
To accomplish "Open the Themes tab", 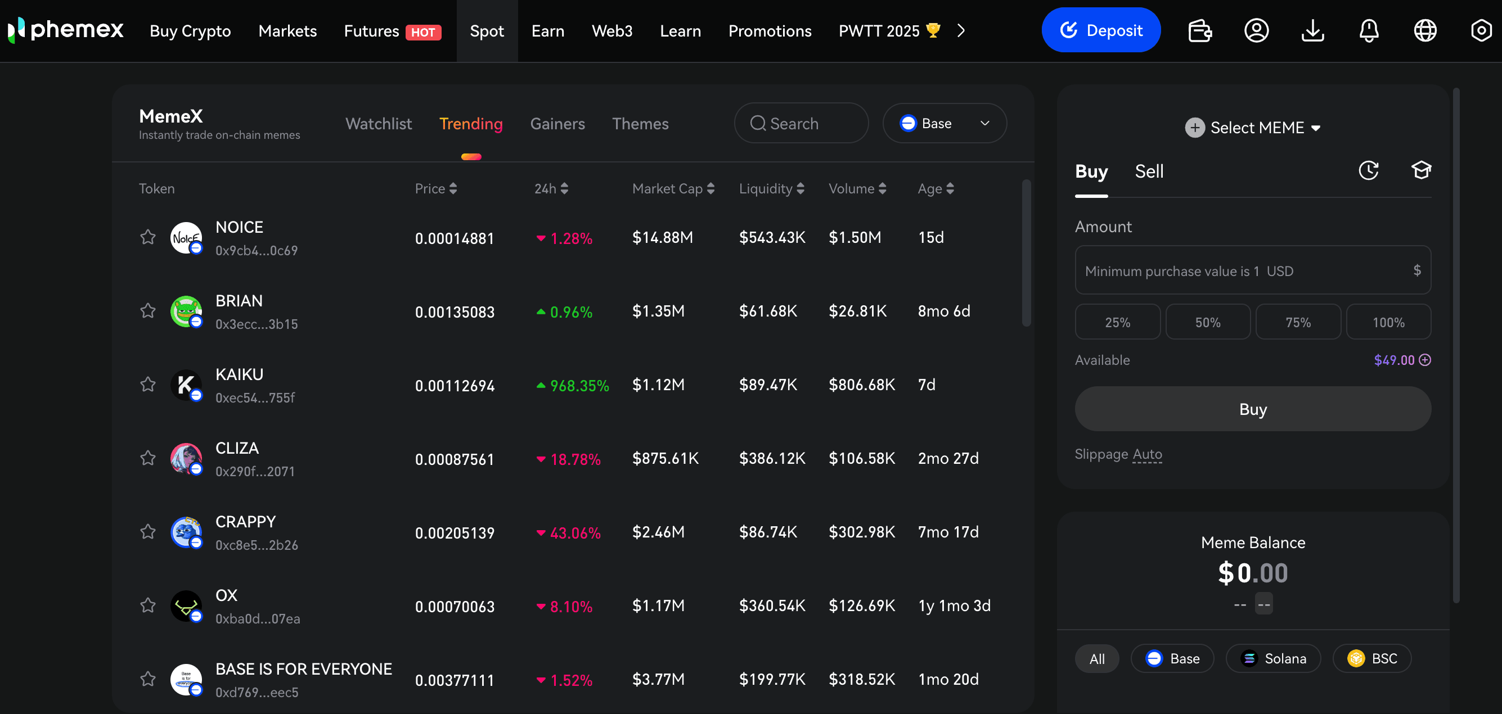I will (x=640, y=124).
